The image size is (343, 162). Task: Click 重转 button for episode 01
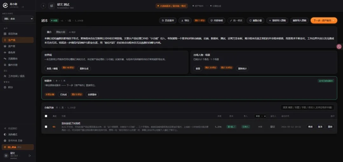pyautogui.click(x=330, y=127)
